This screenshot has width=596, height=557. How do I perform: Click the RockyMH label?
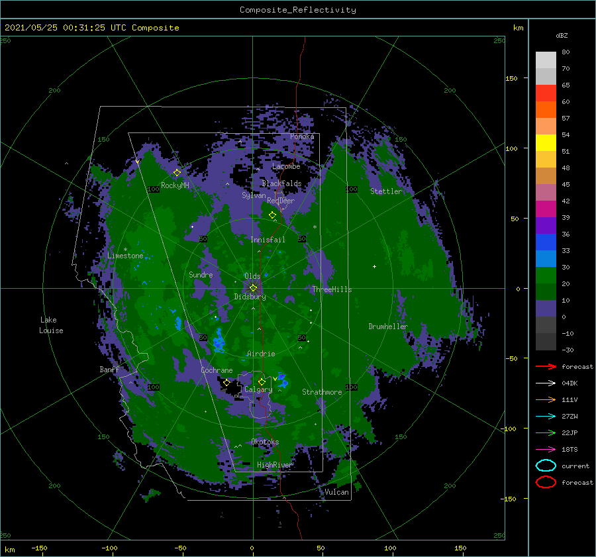click(175, 185)
